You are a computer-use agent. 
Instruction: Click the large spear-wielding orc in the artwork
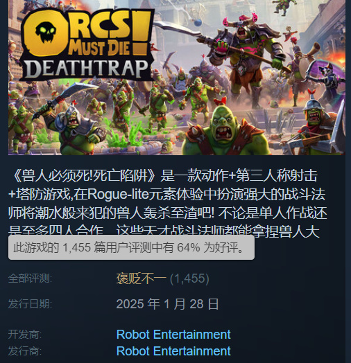tap(252, 60)
